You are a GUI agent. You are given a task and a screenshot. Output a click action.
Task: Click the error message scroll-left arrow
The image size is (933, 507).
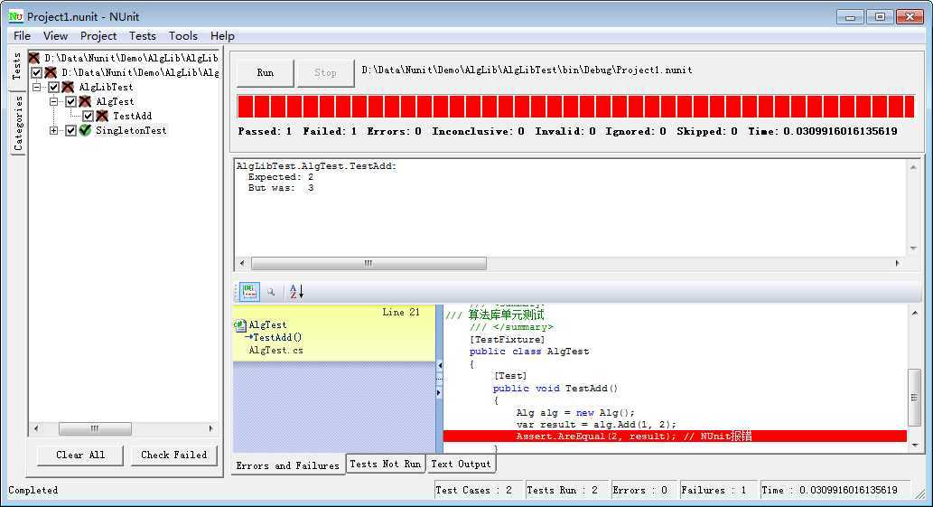[241, 263]
